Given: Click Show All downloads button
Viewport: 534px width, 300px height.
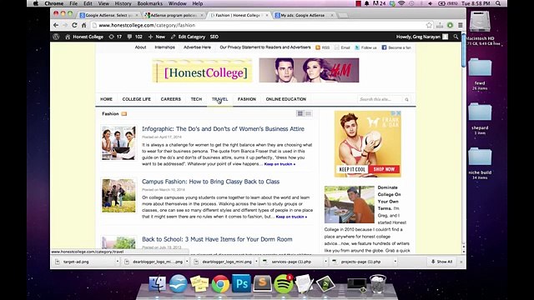Looking at the screenshot, I should [441, 262].
